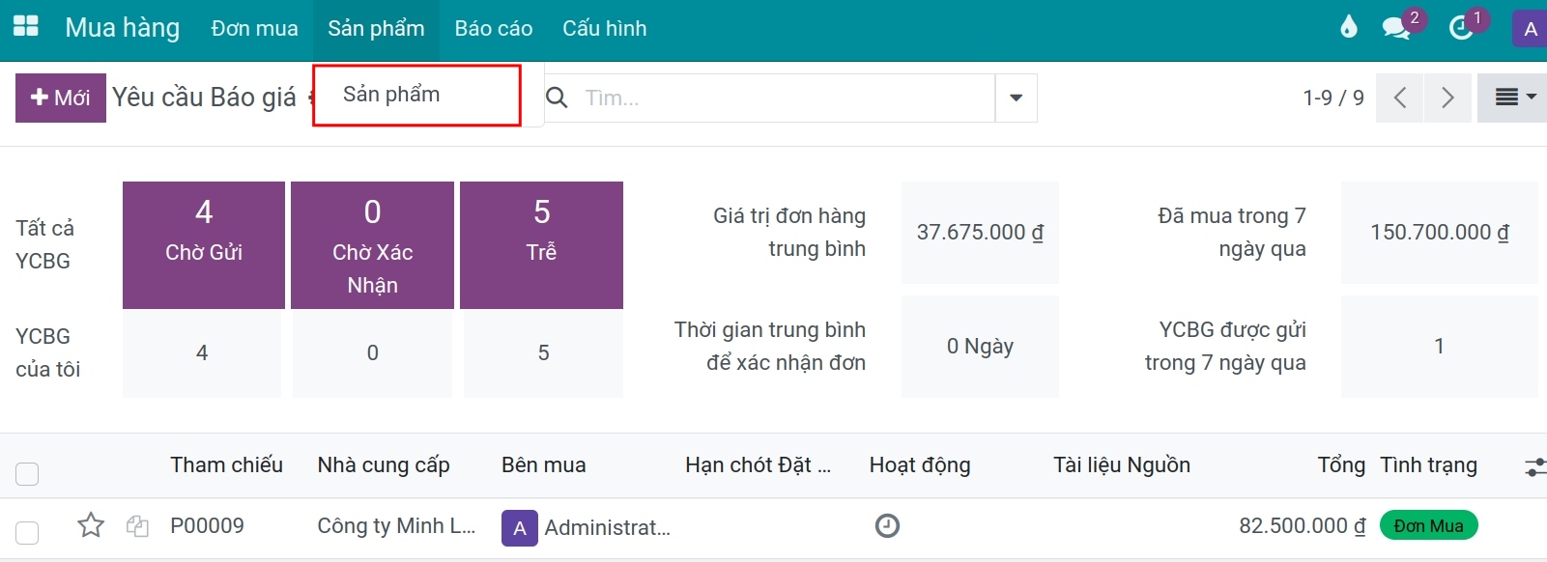Click the water drop debug icon
Image resolution: width=1547 pixels, height=562 pixels.
tap(1349, 27)
